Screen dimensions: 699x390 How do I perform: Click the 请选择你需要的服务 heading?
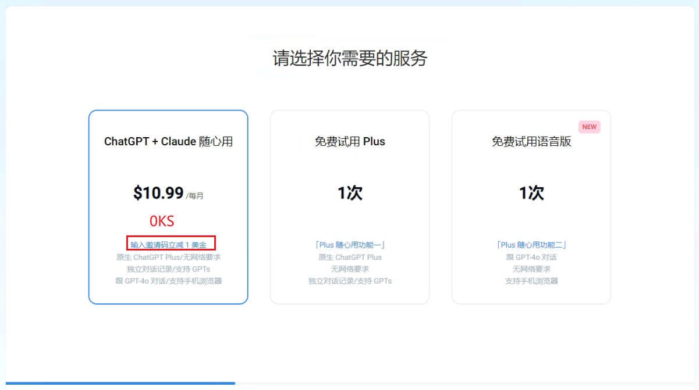(x=350, y=58)
